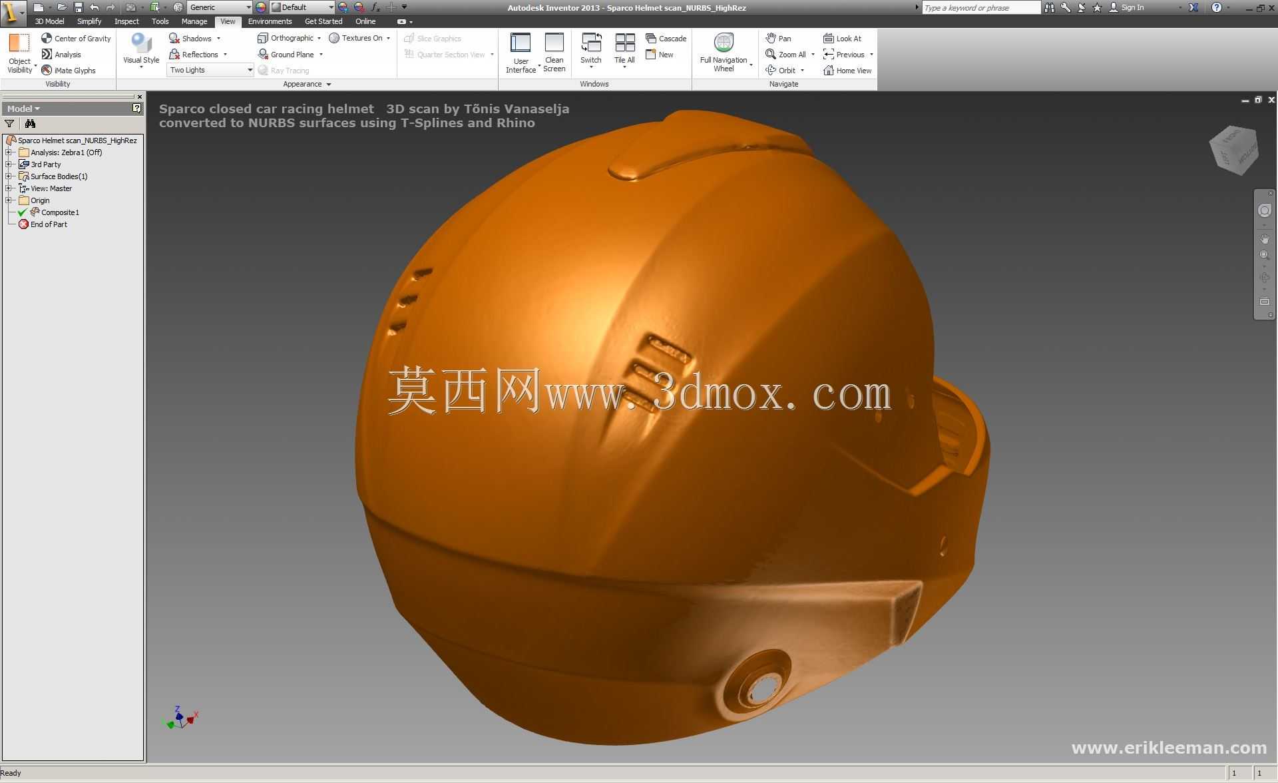Click the browser panel help icon
1278x783 pixels.
(x=136, y=108)
